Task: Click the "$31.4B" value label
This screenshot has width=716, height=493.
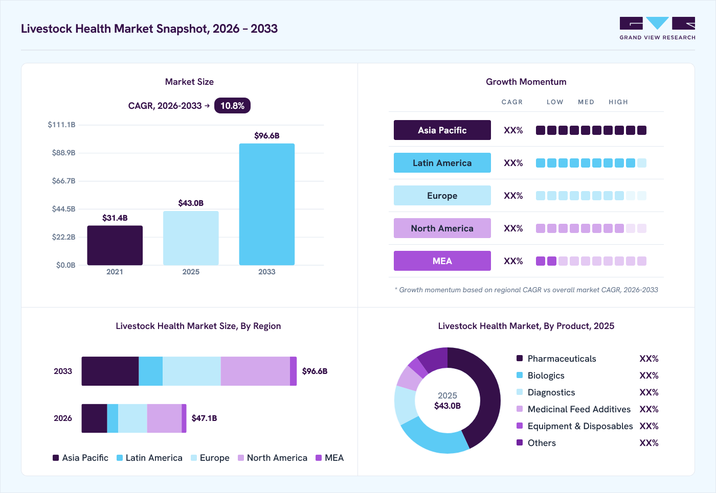Action: pyautogui.click(x=115, y=218)
